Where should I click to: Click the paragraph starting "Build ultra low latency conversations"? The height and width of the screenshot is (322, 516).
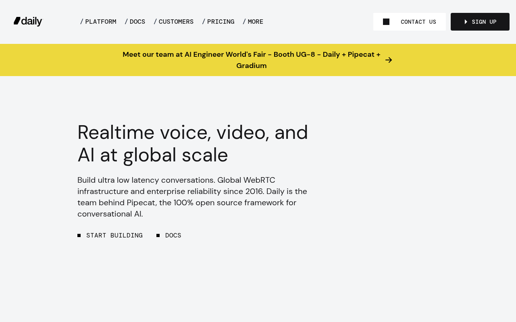[x=192, y=197]
